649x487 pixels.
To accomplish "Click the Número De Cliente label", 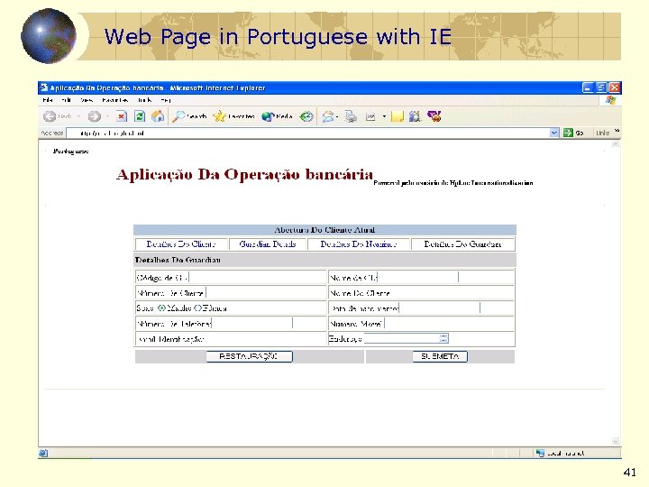I will (170, 293).
